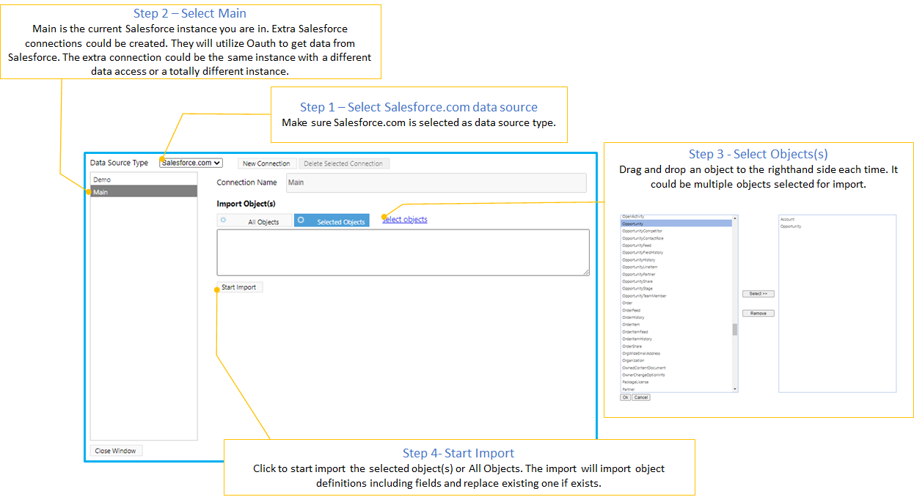Select Opportunity in the chosen objects list
The width and height of the screenshot is (914, 497).
(791, 227)
